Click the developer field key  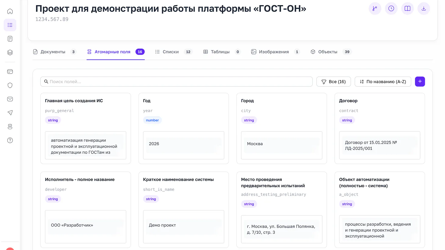tap(56, 190)
